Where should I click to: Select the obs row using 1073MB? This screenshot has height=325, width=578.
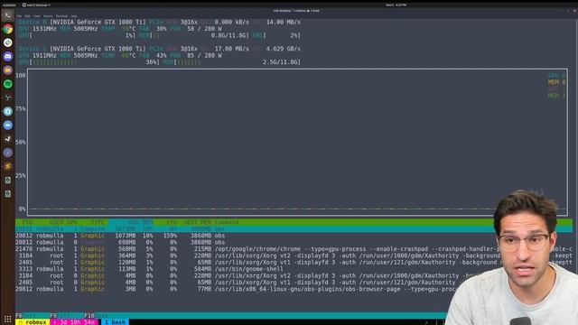point(294,236)
